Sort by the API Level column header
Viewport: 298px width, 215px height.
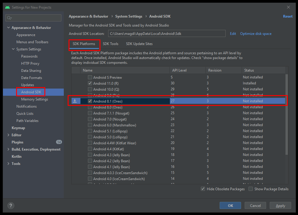click(x=187, y=70)
